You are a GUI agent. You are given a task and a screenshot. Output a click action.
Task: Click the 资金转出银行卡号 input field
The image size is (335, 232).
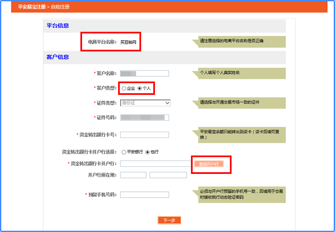click(144, 135)
